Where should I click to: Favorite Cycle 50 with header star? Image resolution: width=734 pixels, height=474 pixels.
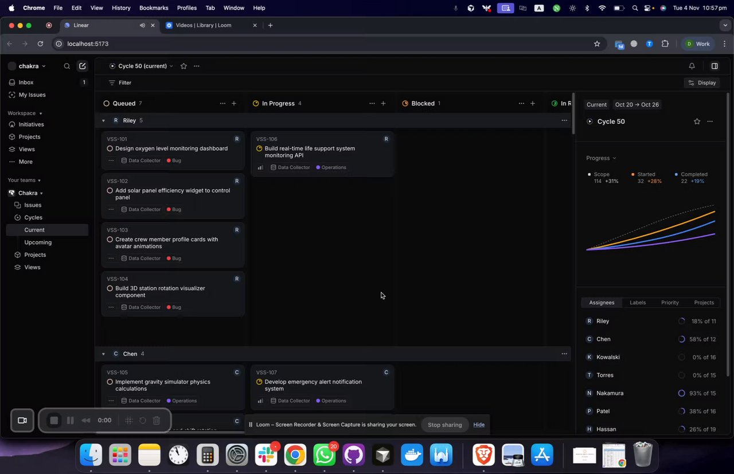pyautogui.click(x=183, y=66)
